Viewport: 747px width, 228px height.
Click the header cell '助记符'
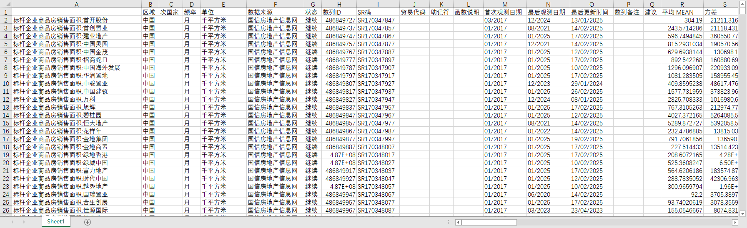pyautogui.click(x=441, y=12)
